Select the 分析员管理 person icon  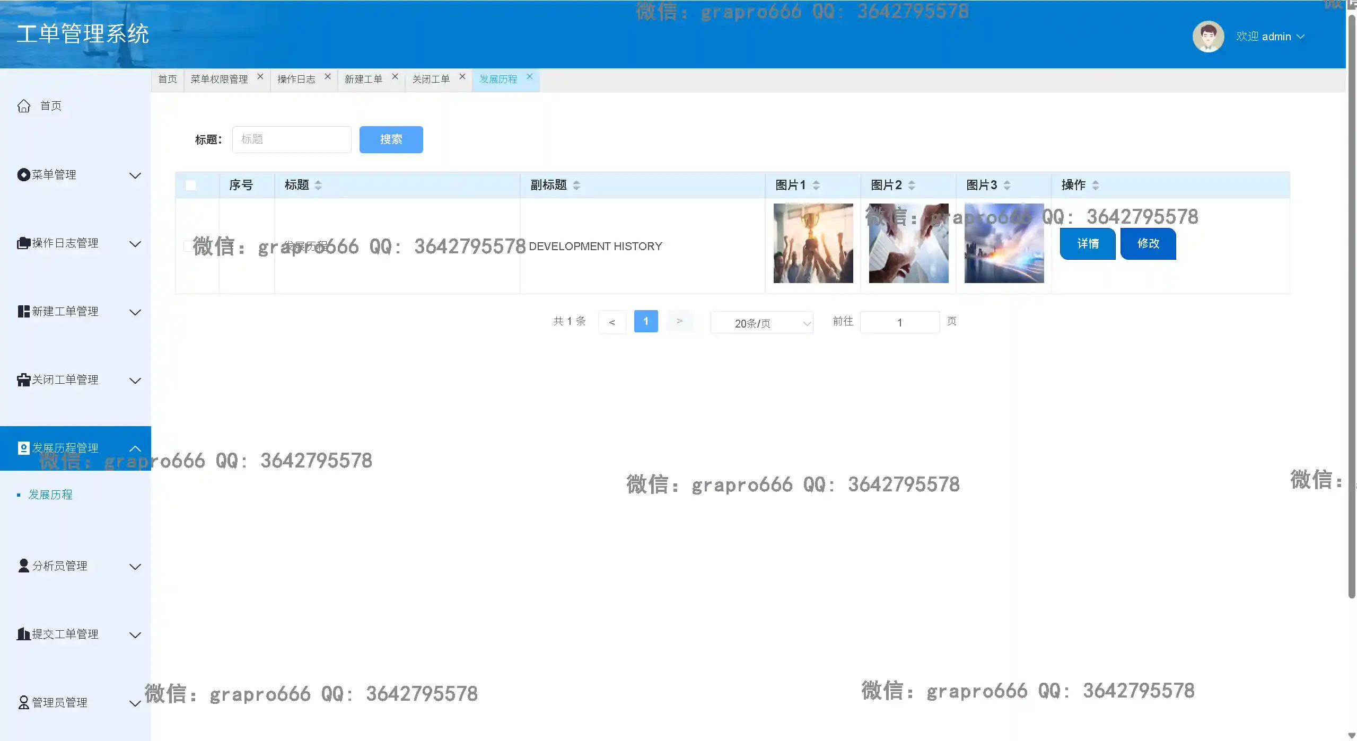click(x=23, y=566)
